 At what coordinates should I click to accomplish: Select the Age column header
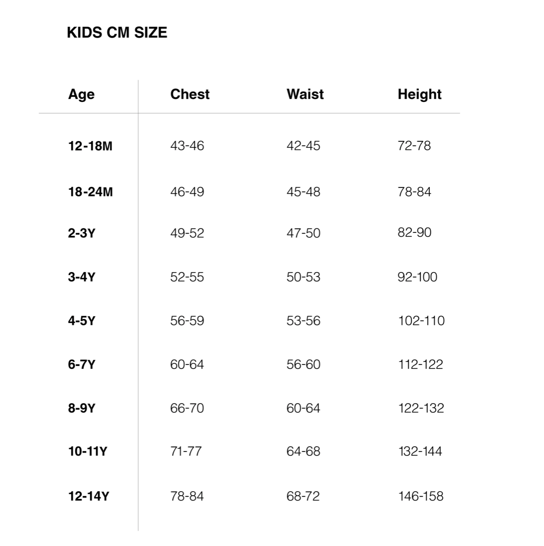point(81,94)
